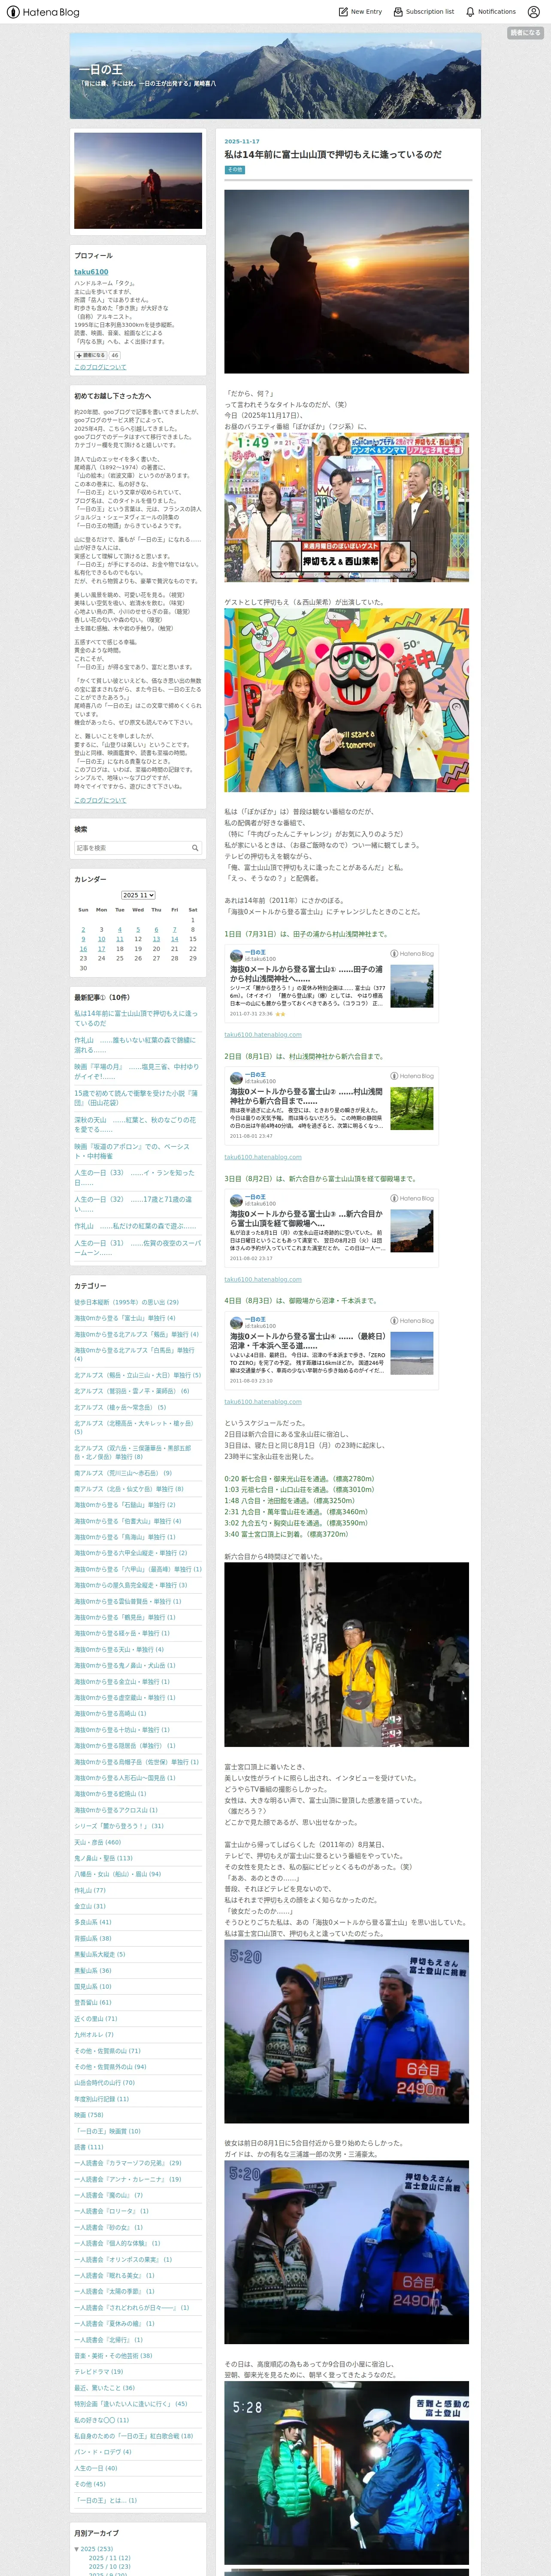Click author avatar on 富士山① card
The width and height of the screenshot is (551, 2576).
[236, 956]
